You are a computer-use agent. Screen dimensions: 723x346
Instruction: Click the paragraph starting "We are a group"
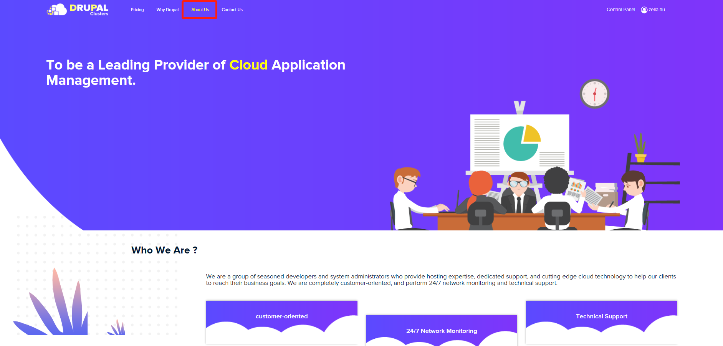point(441,280)
